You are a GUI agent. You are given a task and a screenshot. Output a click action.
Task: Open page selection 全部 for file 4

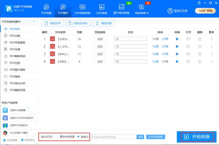point(100,61)
